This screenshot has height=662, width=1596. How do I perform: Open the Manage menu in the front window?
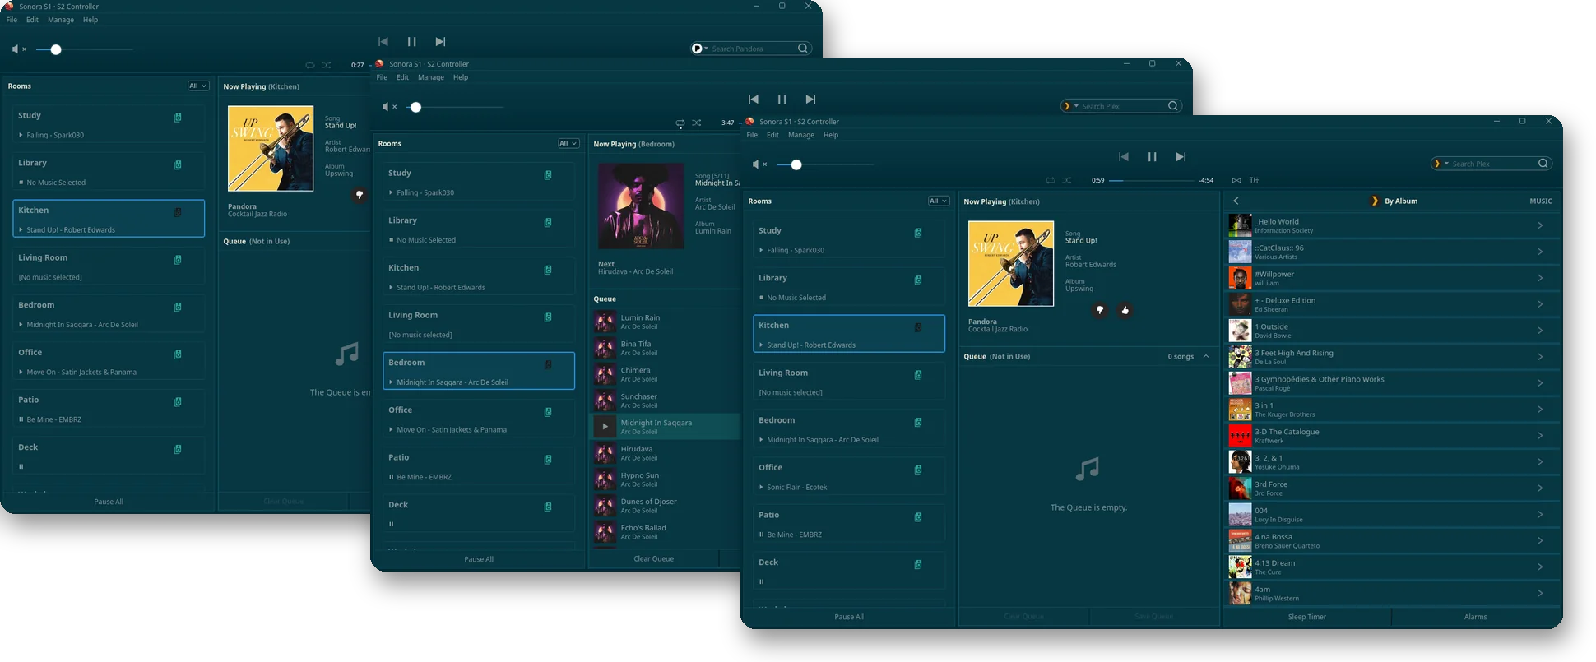click(801, 135)
